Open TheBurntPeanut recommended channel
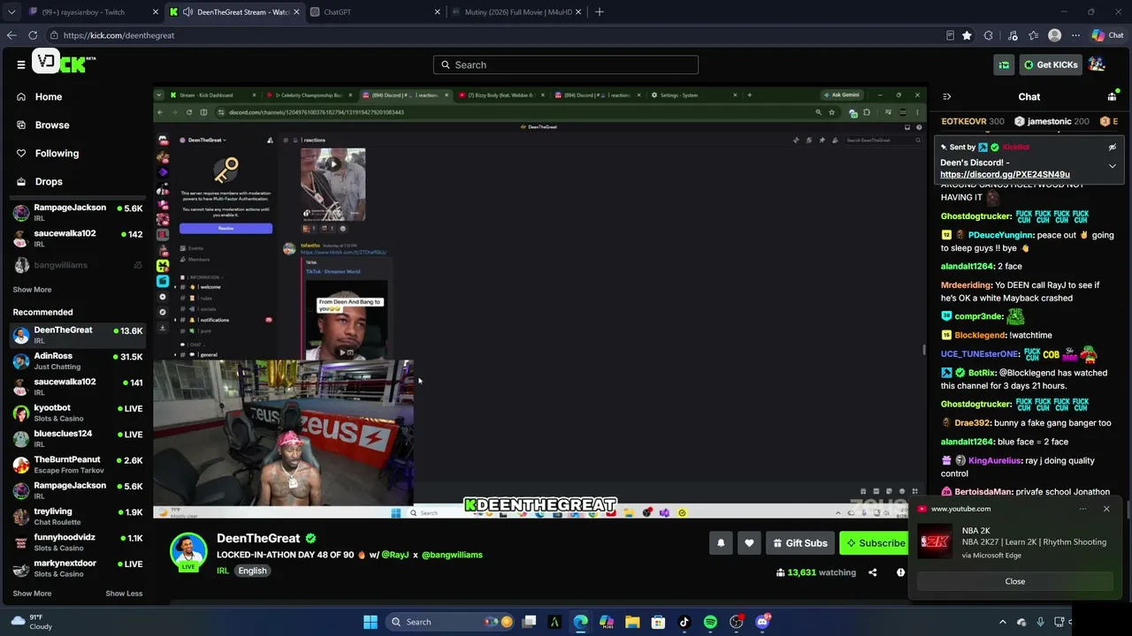Image resolution: width=1132 pixels, height=636 pixels. [x=77, y=465]
